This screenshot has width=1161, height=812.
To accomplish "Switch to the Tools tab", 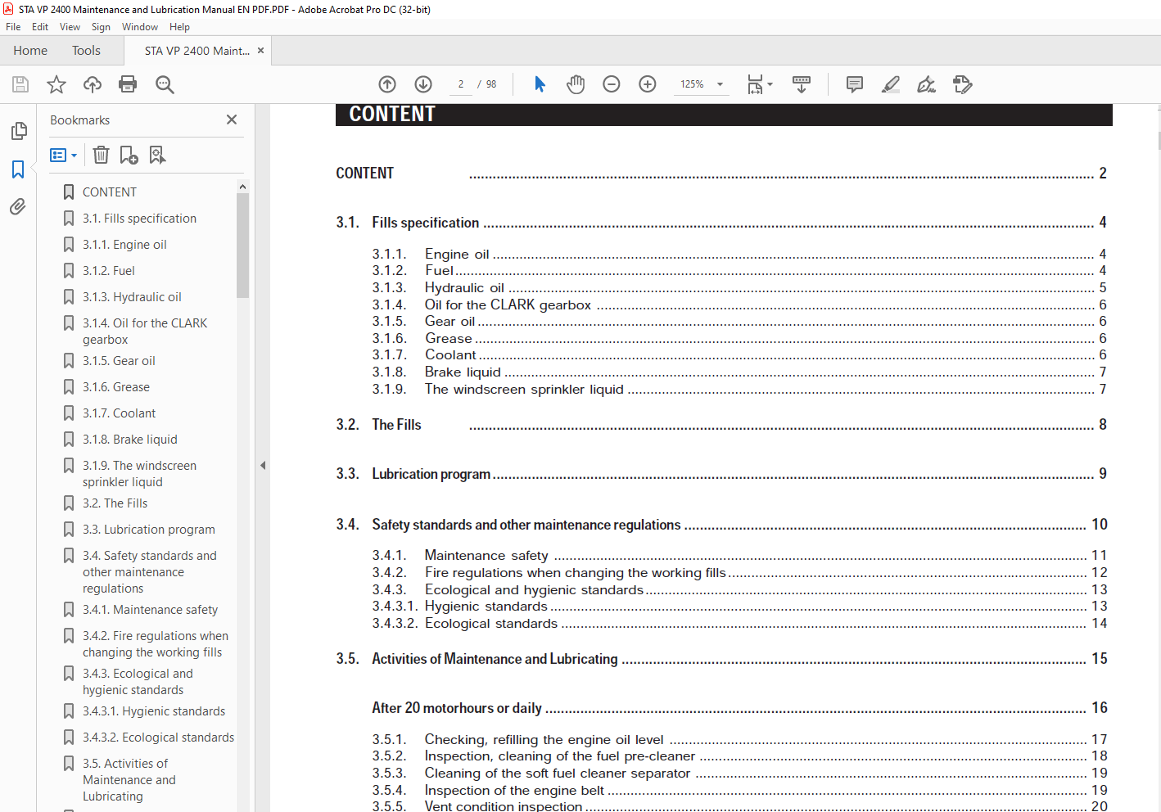I will (x=86, y=51).
